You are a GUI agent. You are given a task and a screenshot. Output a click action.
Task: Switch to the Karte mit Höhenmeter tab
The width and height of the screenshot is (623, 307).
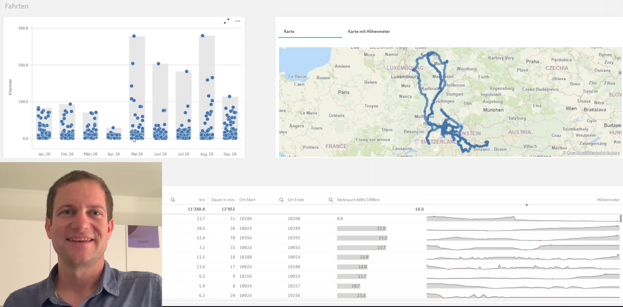369,31
